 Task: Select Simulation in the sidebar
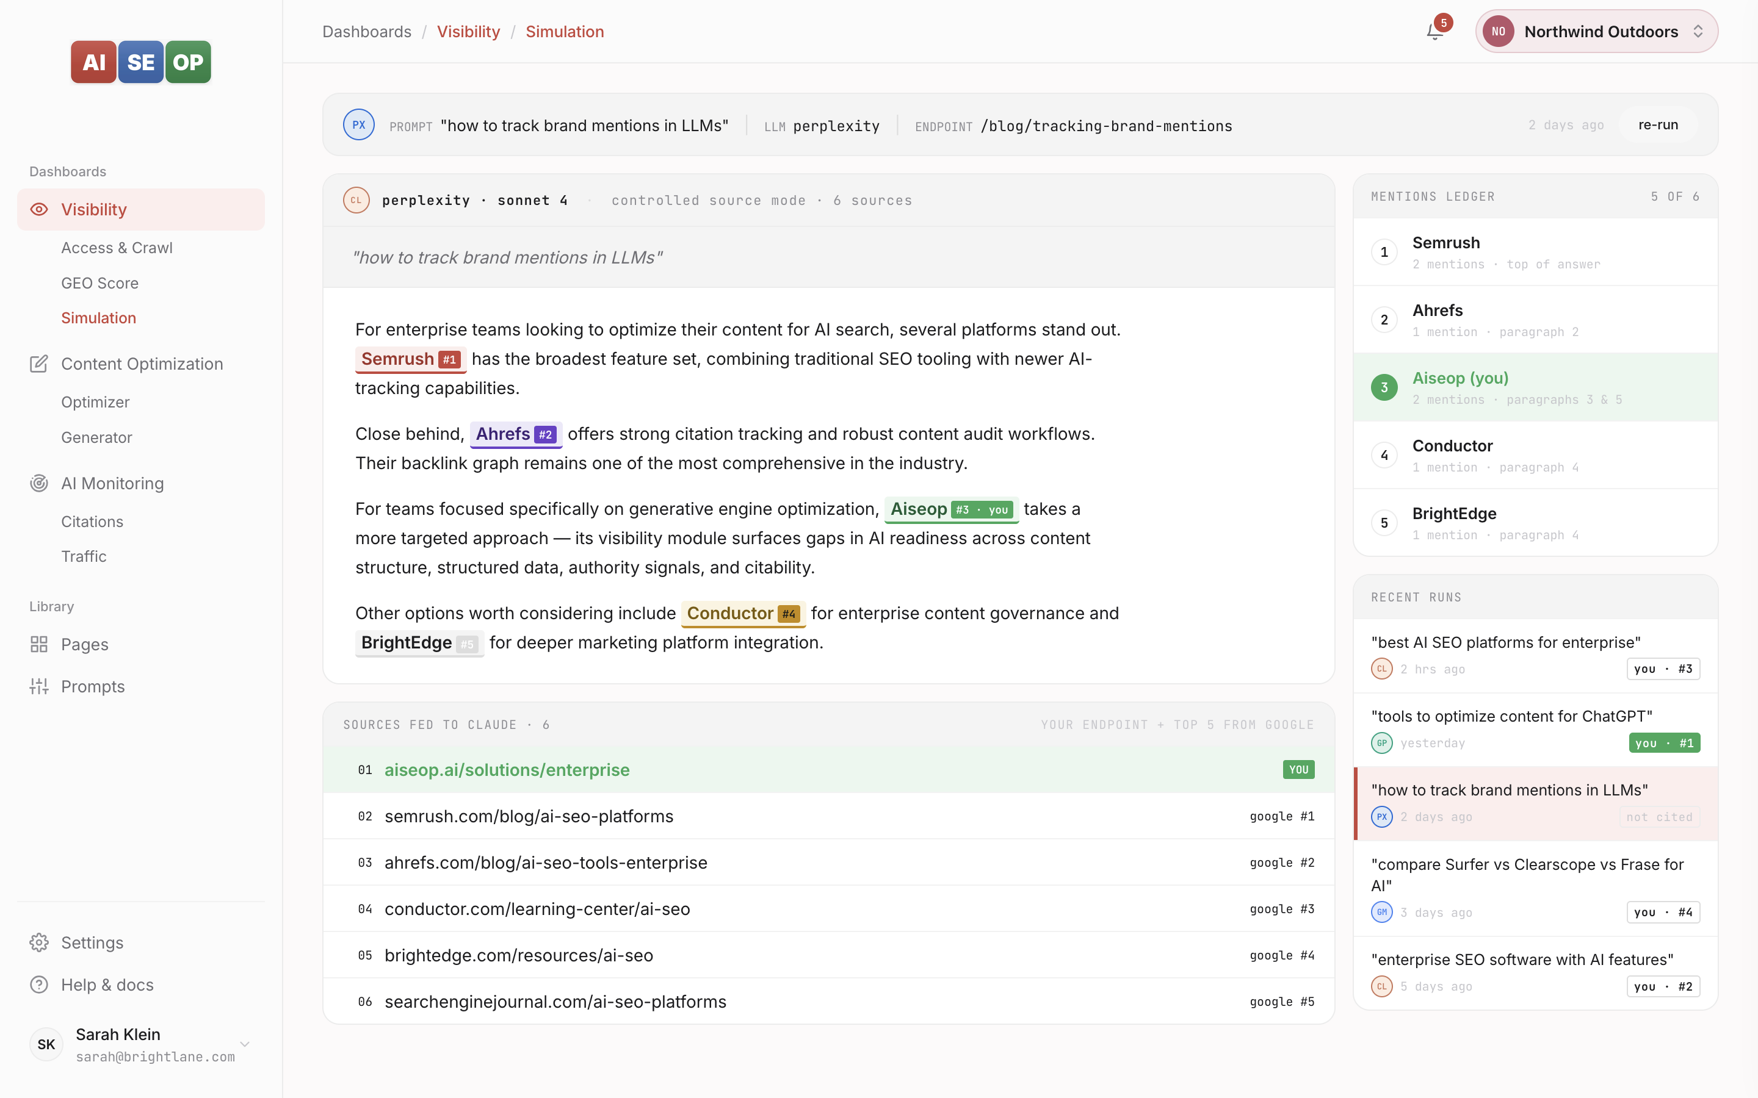(99, 318)
